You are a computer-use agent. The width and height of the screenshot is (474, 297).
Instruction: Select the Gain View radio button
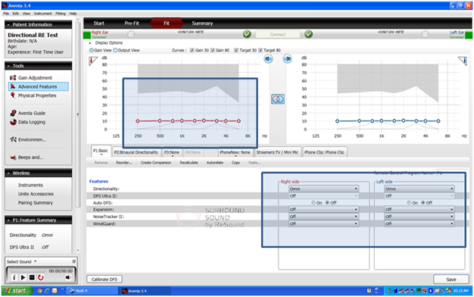92,50
